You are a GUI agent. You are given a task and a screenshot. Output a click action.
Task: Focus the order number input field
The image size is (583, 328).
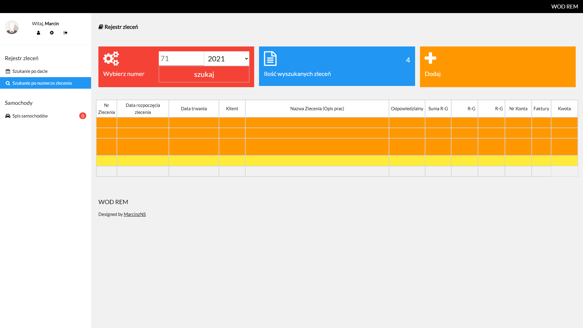pos(181,59)
